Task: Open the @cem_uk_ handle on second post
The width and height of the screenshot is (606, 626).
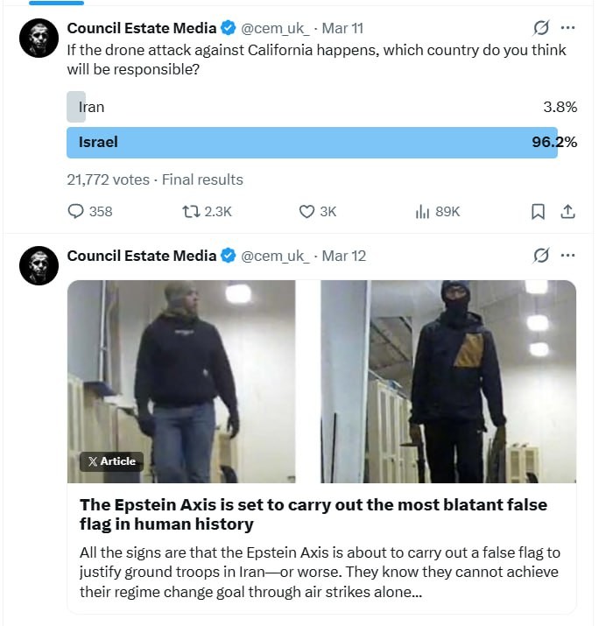Action: pyautogui.click(x=275, y=256)
